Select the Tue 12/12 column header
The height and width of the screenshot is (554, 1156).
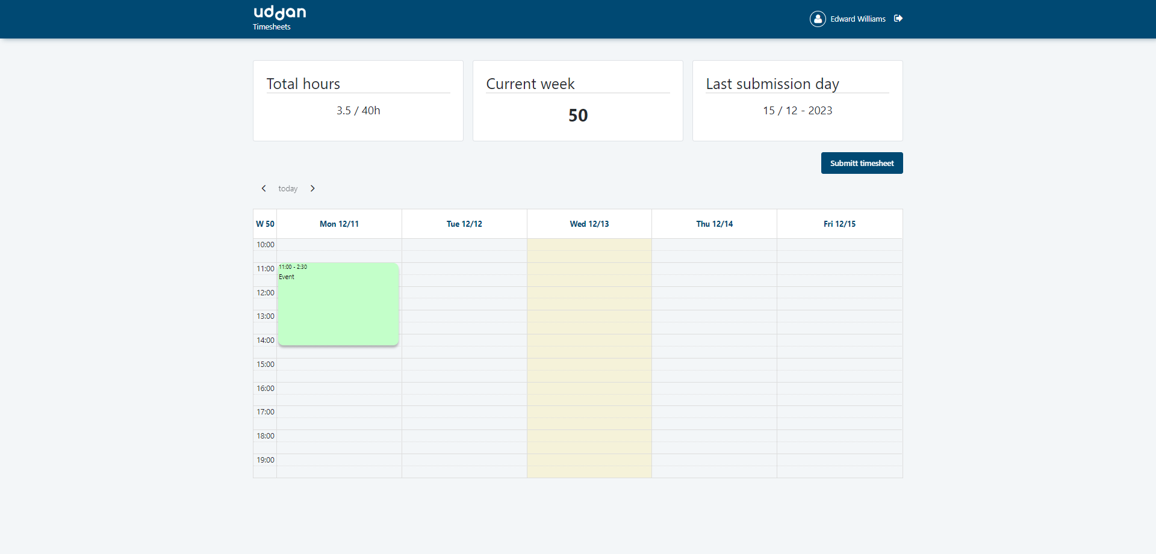pyautogui.click(x=464, y=224)
